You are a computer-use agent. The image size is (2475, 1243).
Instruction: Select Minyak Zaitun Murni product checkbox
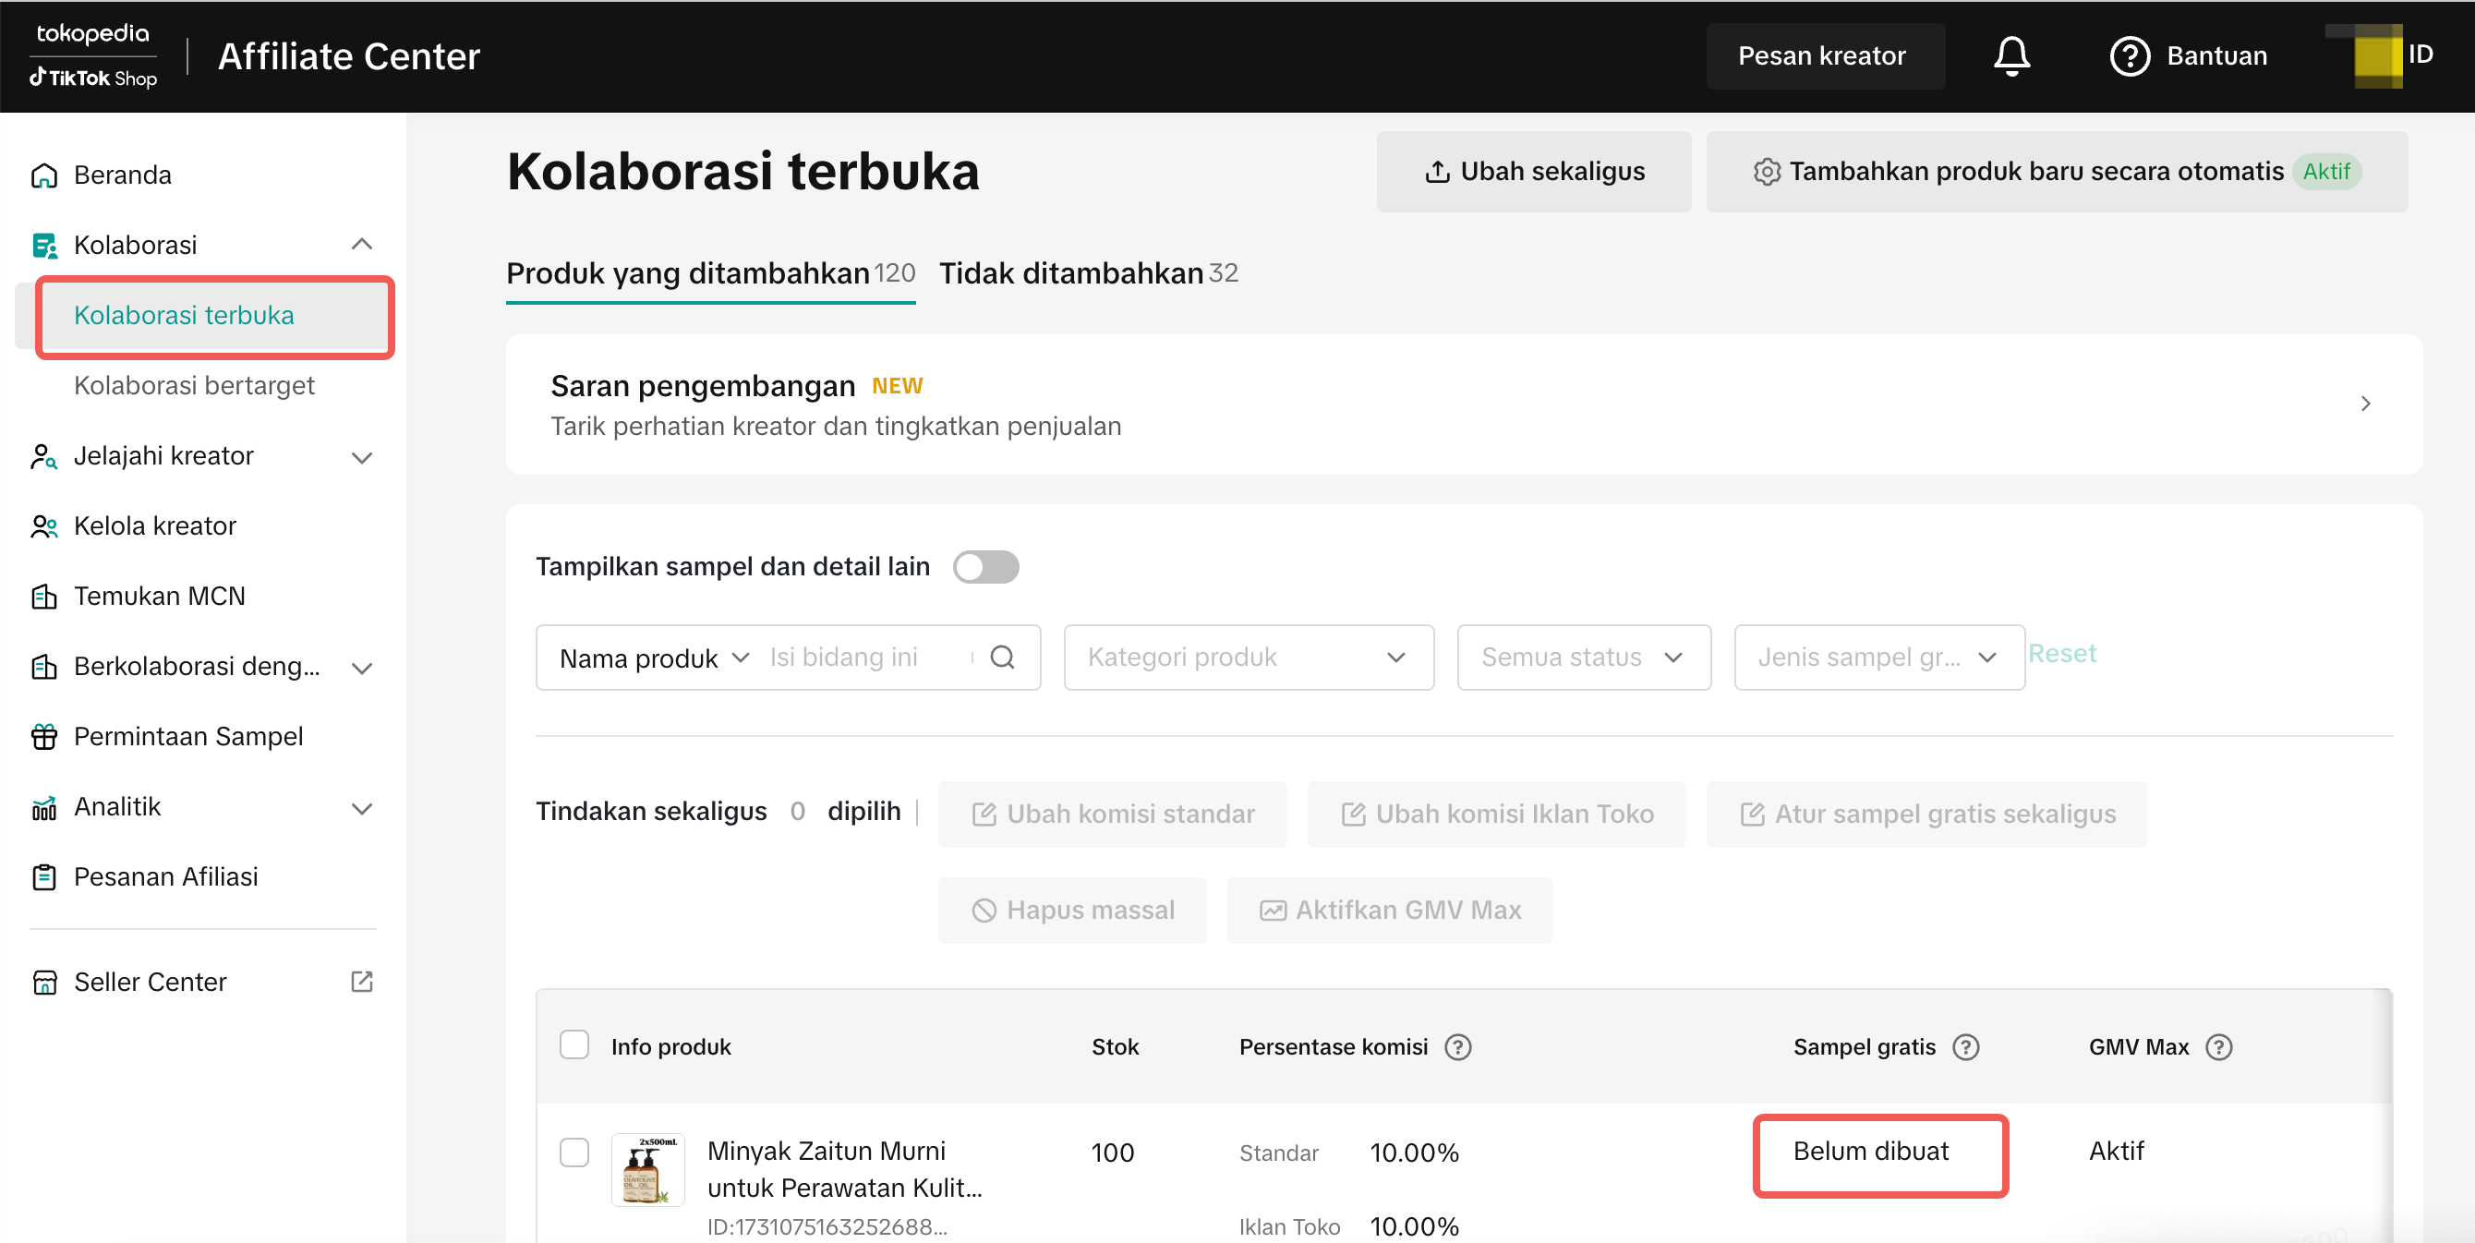[574, 1151]
